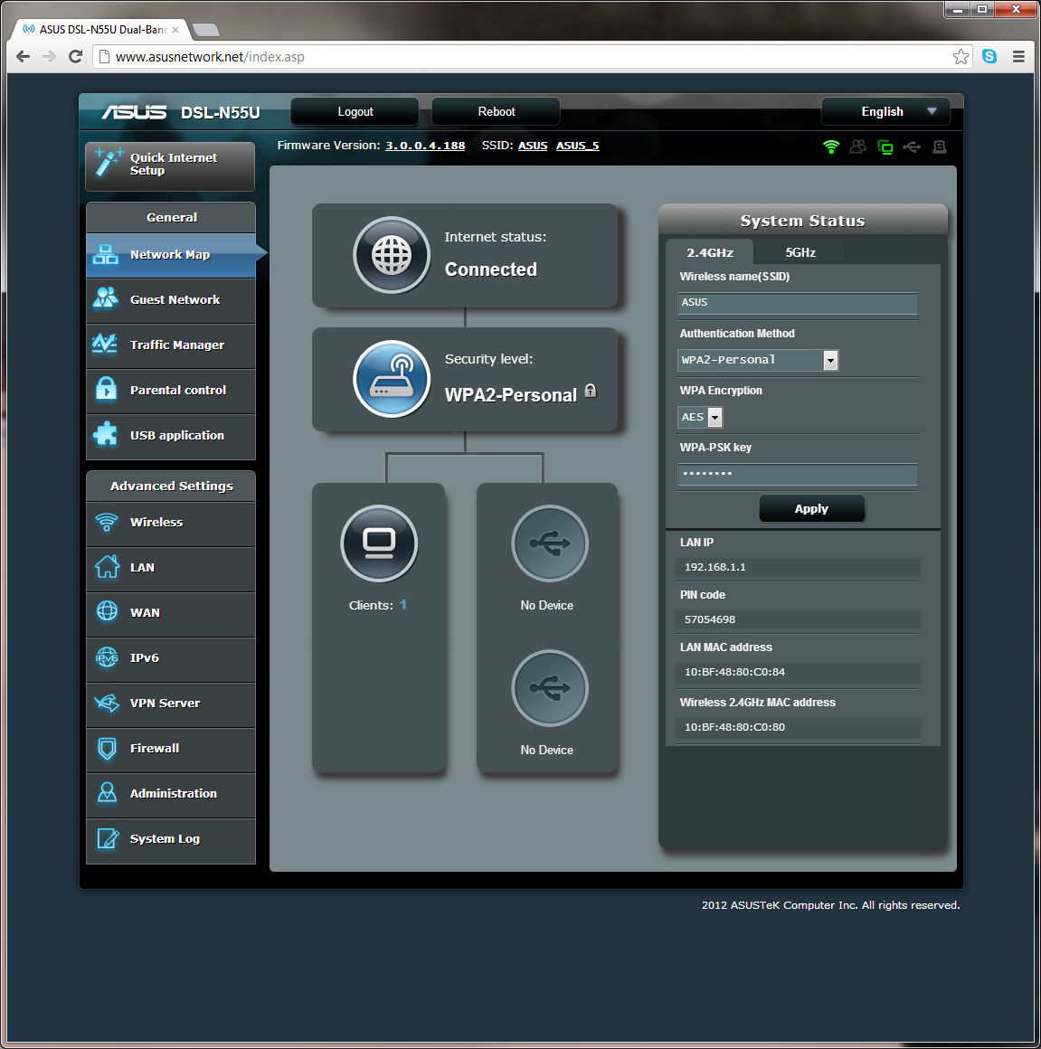Click the printer status icon
This screenshot has height=1049, width=1041.
coord(939,146)
